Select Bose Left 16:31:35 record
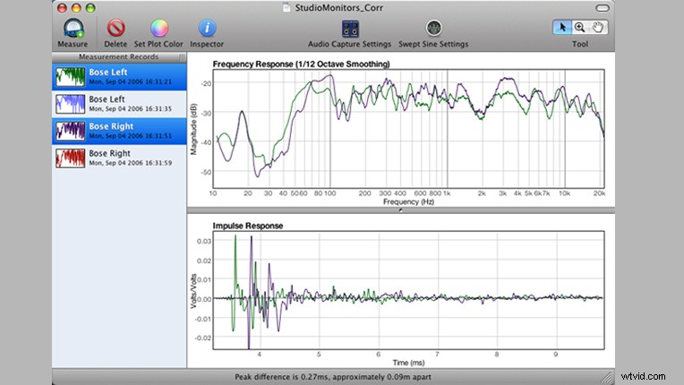Screen dimensions: 684x385 point(120,104)
